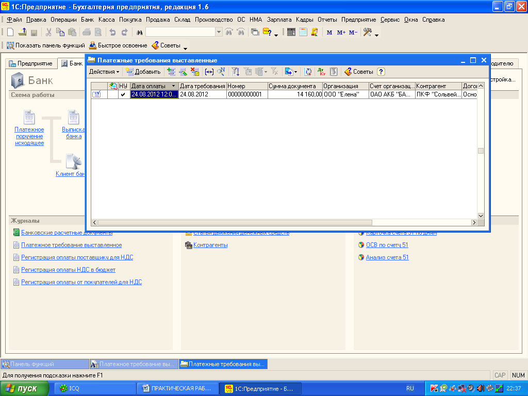Click the copy-document icon with green plus
This screenshot has width=528, height=396.
coord(171,72)
